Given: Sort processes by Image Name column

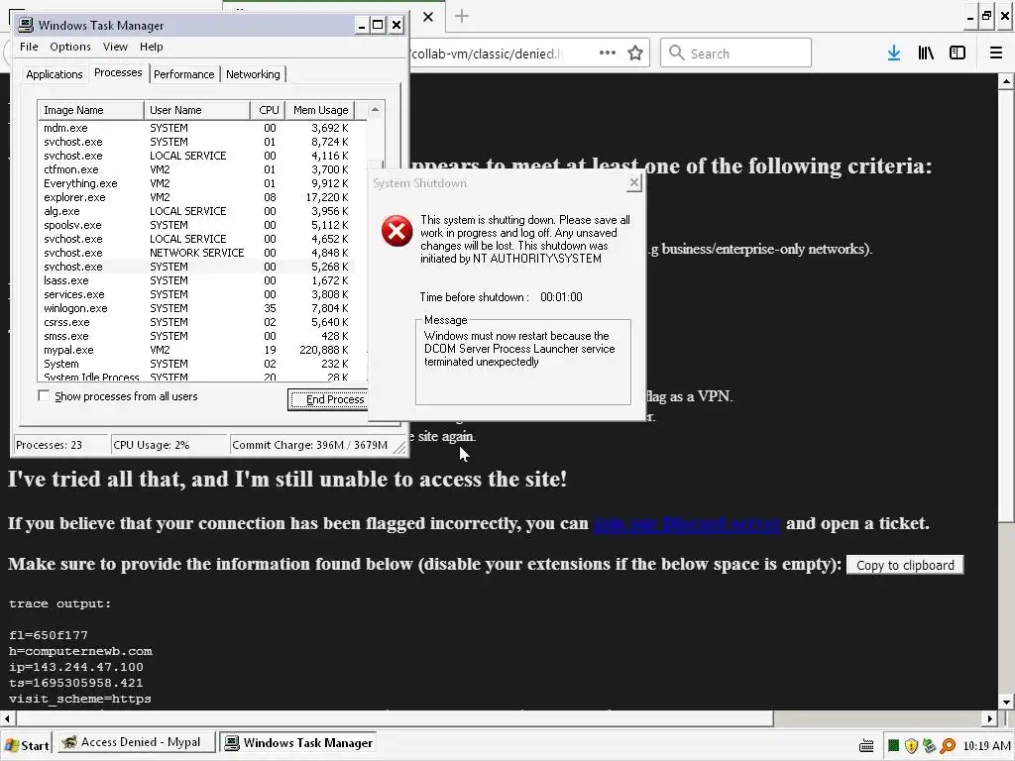Looking at the screenshot, I should (x=90, y=110).
